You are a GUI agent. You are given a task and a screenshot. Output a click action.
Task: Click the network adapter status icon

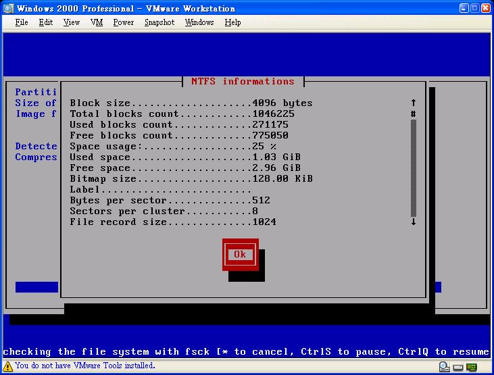tap(472, 367)
